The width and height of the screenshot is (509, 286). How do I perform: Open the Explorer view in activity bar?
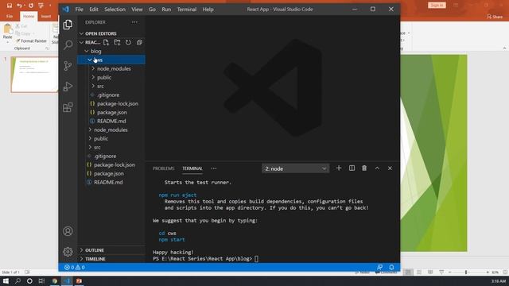(68, 25)
